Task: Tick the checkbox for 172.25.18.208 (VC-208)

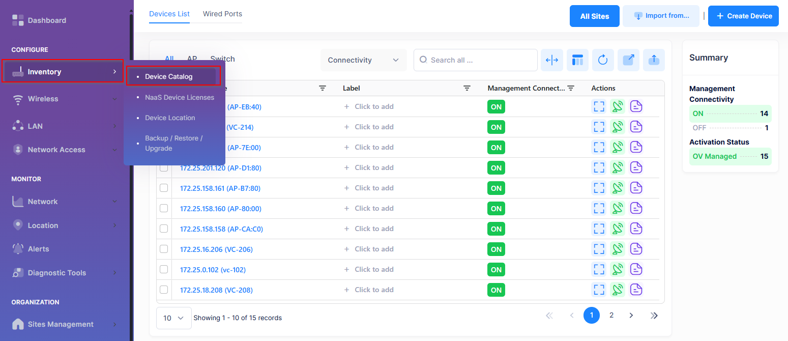Action: click(x=164, y=290)
